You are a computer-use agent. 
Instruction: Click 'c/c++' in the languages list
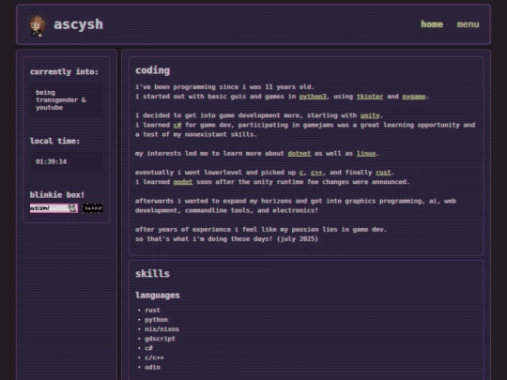tap(154, 357)
